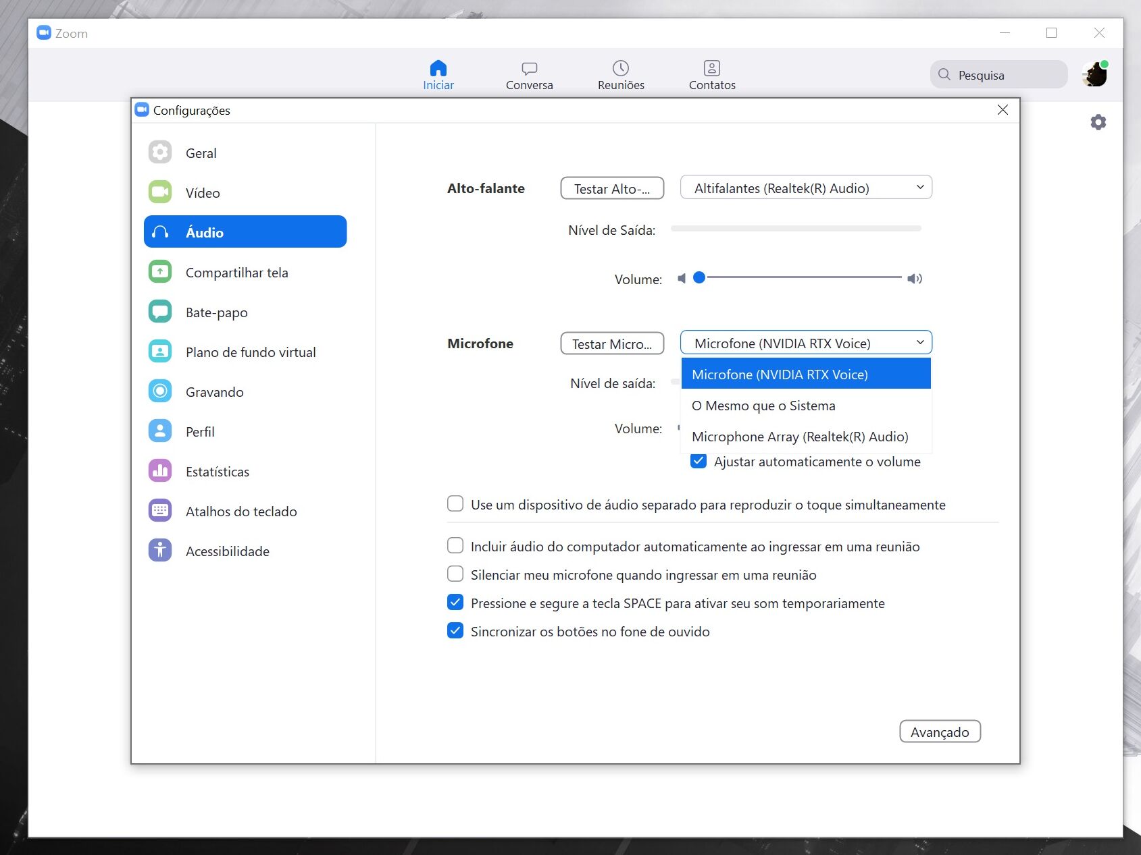Screen dimensions: 1141x855
Task: Open the Vídeo settings section
Action: (x=245, y=192)
